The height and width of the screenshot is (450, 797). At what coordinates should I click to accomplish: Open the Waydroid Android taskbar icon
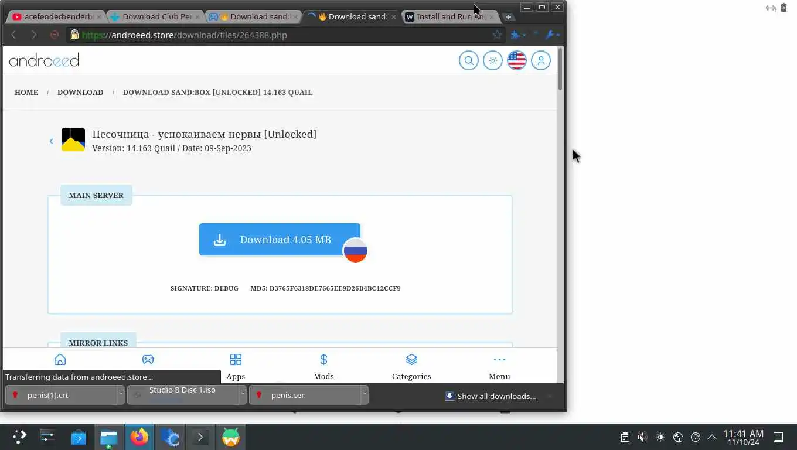(231, 437)
